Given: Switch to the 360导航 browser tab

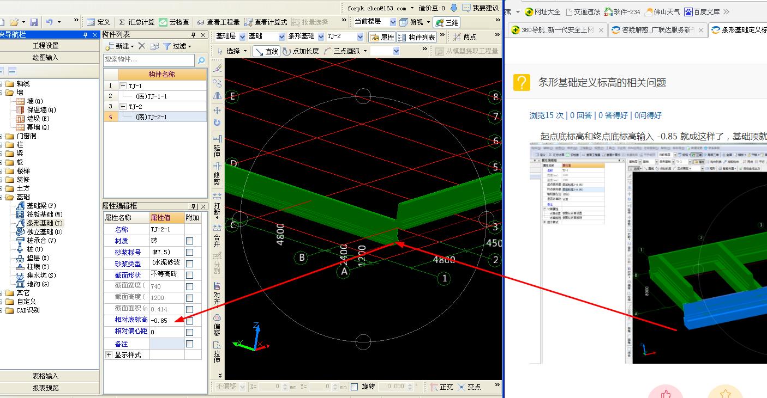Looking at the screenshot, I should pyautogui.click(x=556, y=30).
